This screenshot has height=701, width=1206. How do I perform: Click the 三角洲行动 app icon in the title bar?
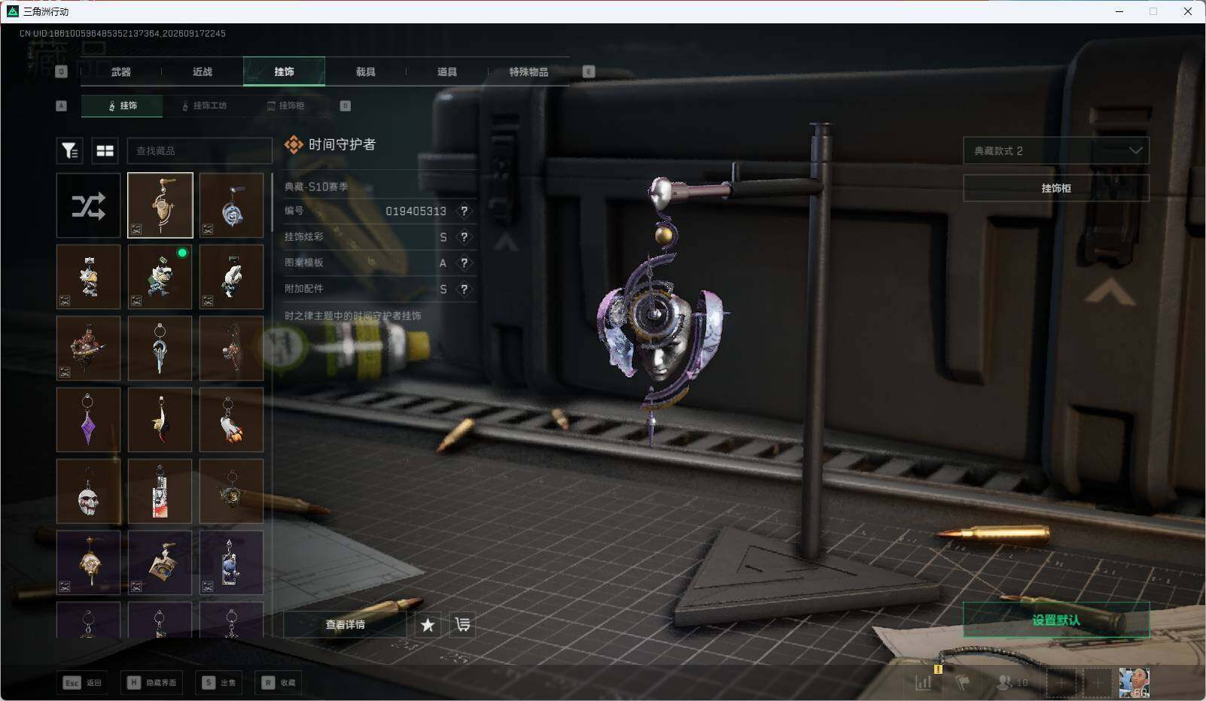(x=12, y=11)
